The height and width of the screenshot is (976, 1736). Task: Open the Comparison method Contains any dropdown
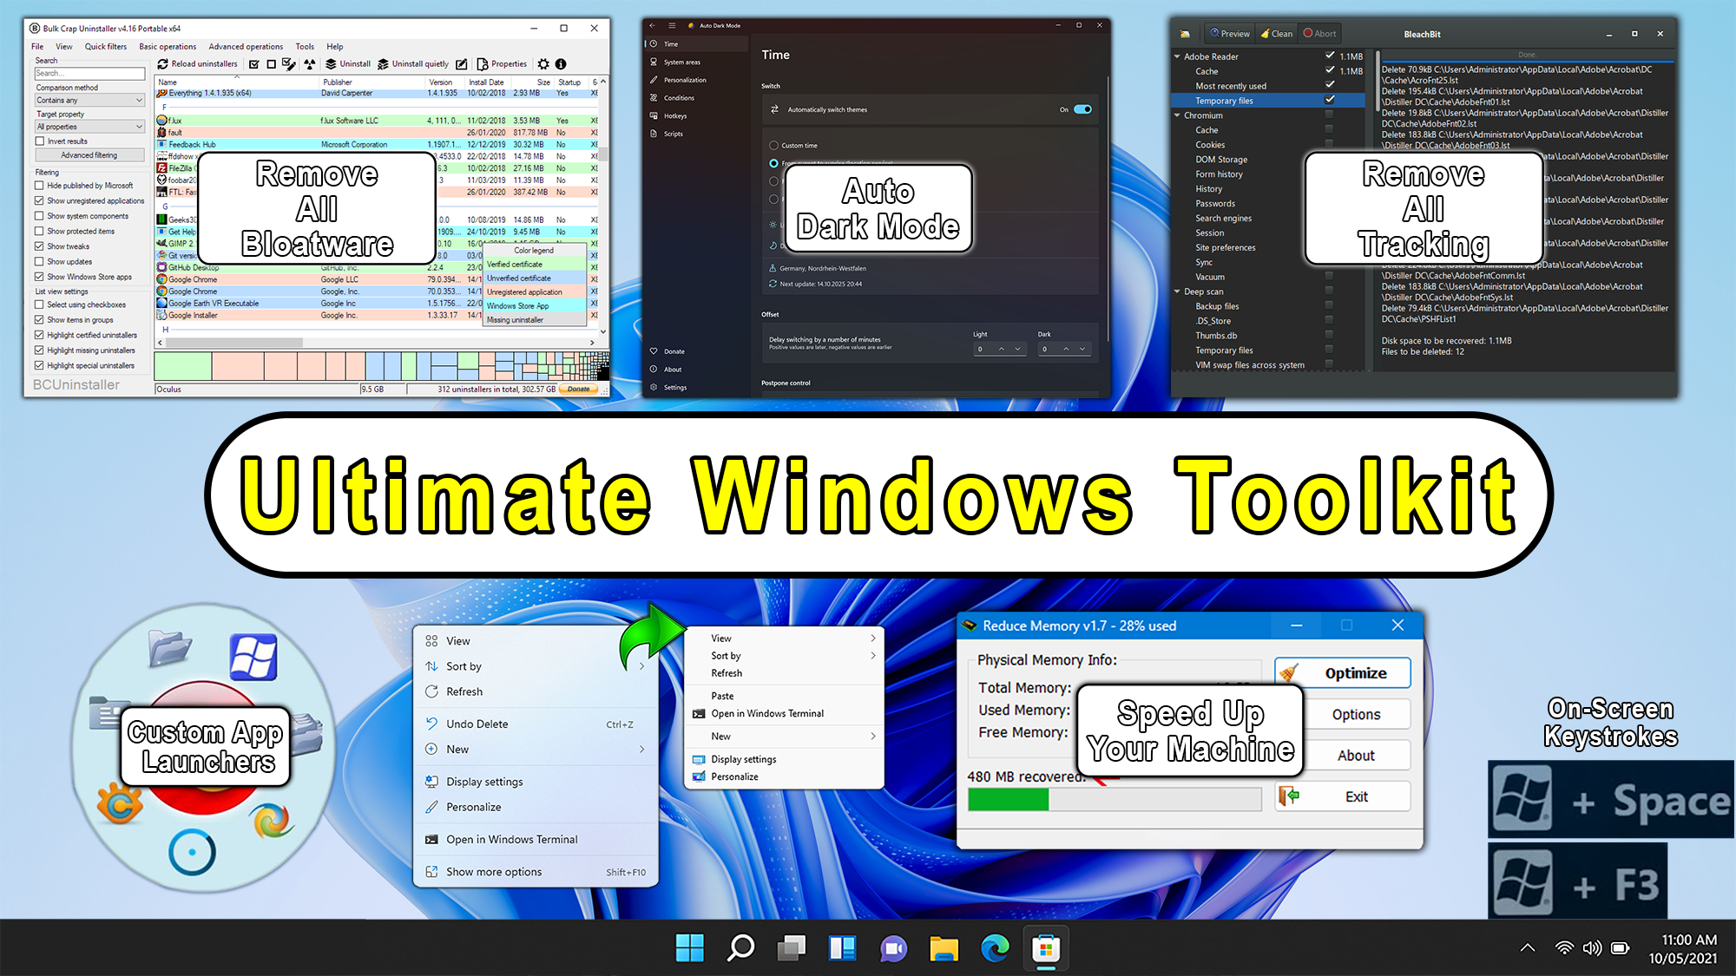(x=90, y=101)
